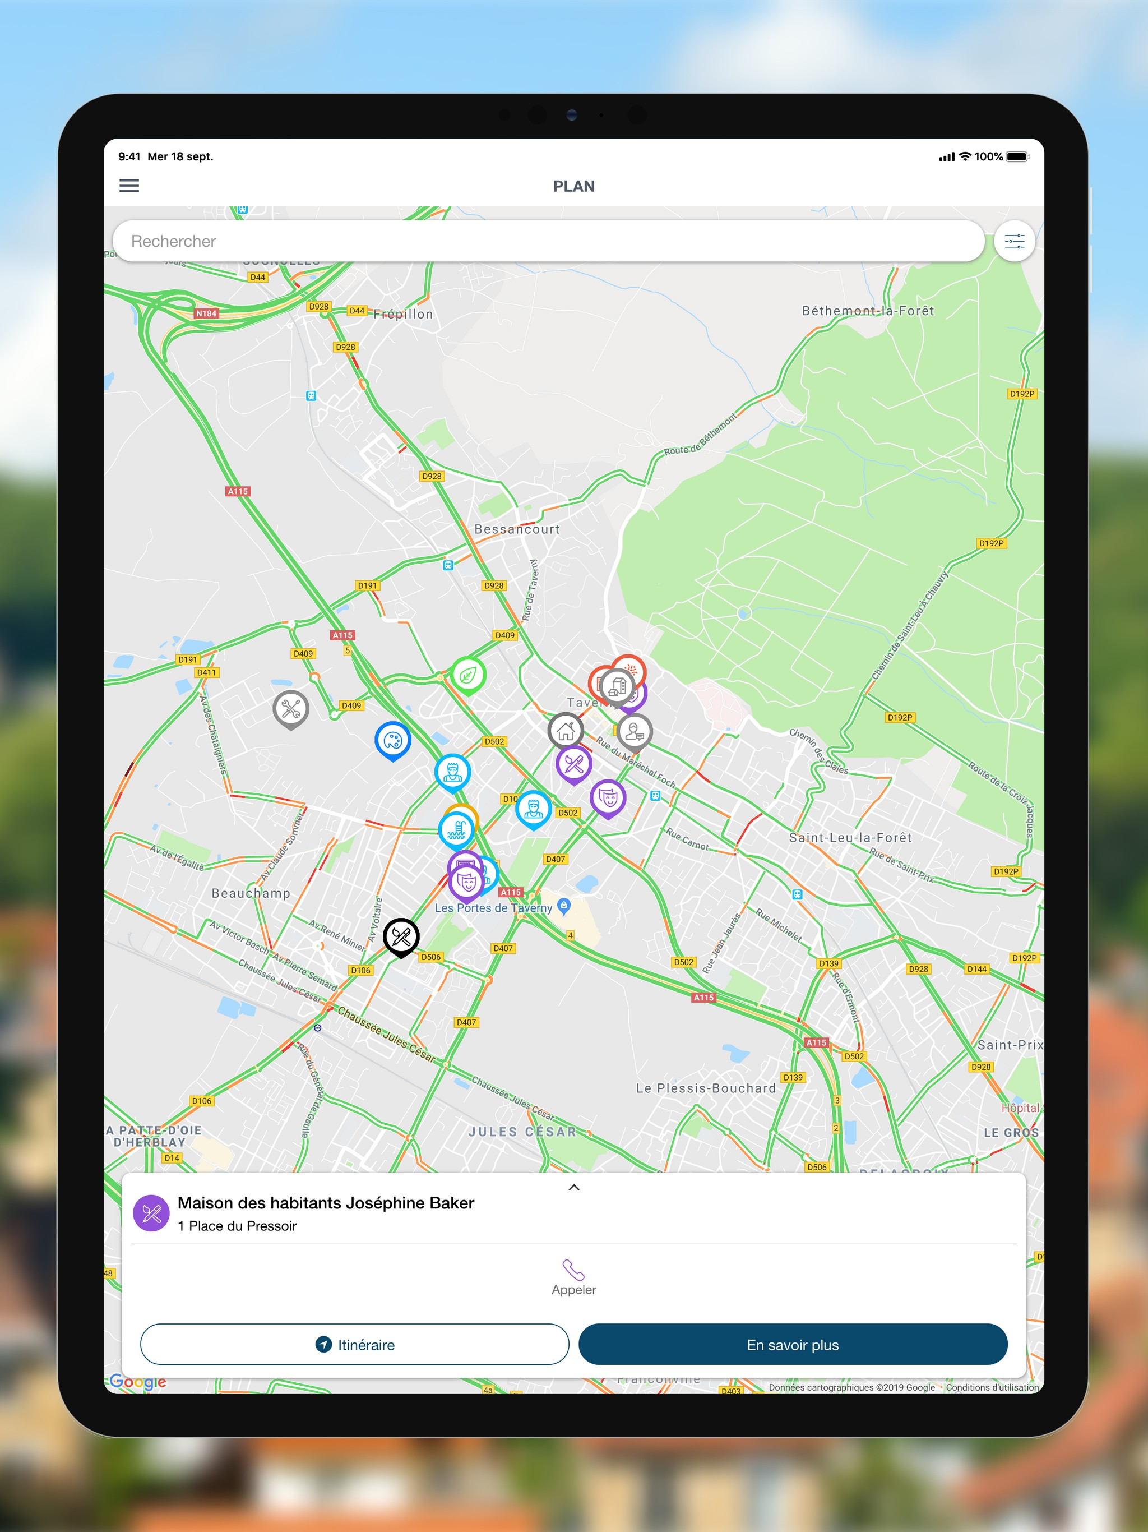Select the swimming pool map marker
Screen dimensions: 1148x1532
pyautogui.click(x=456, y=830)
